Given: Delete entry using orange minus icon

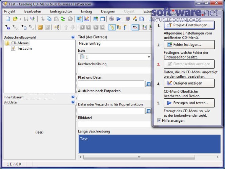Looking at the screenshot, I should [40, 27].
